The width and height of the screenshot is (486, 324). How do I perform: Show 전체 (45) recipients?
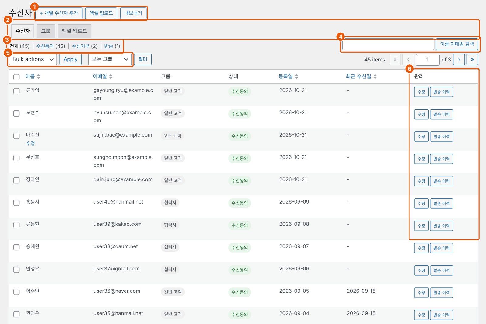click(19, 46)
